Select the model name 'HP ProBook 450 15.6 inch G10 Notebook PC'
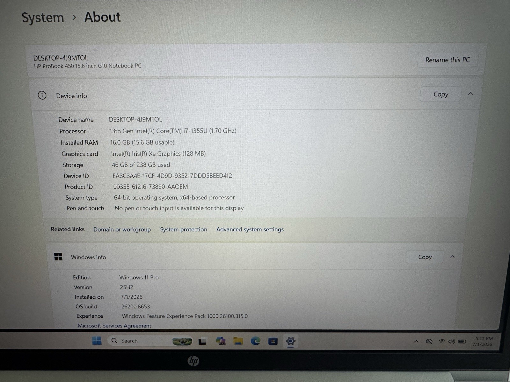The image size is (510, 382). pos(88,66)
